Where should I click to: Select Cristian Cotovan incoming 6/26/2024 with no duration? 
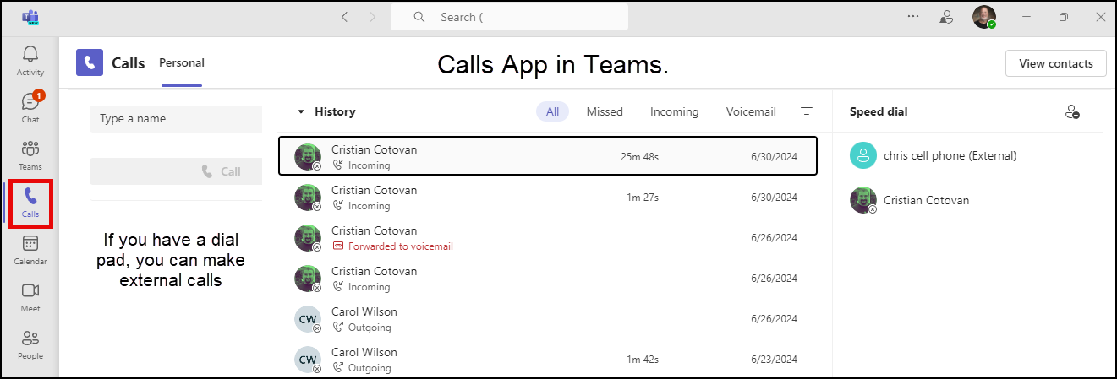(548, 279)
